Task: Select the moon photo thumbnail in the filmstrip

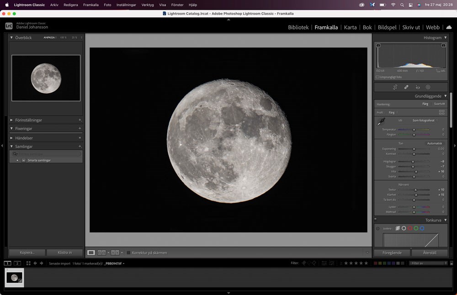Action: pos(14,277)
